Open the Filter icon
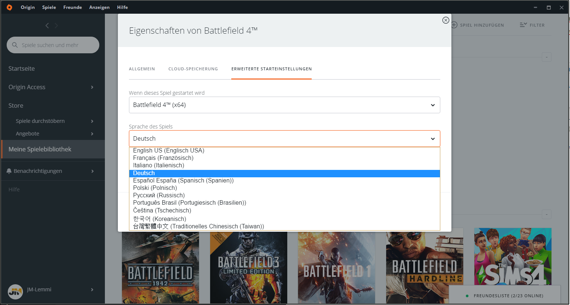Screen dimensions: 570x305 pyautogui.click(x=523, y=25)
